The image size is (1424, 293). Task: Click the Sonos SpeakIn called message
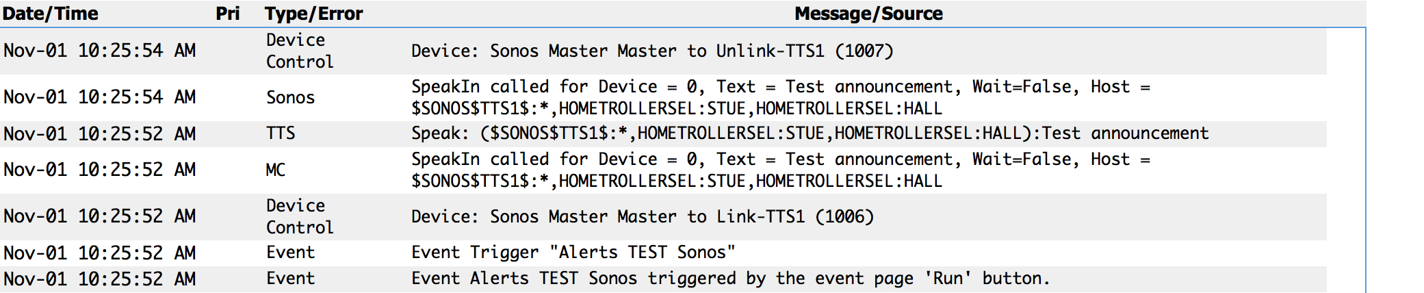coord(781,98)
